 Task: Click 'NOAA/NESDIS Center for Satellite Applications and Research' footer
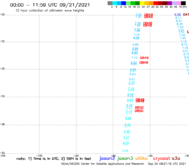click(103, 164)
